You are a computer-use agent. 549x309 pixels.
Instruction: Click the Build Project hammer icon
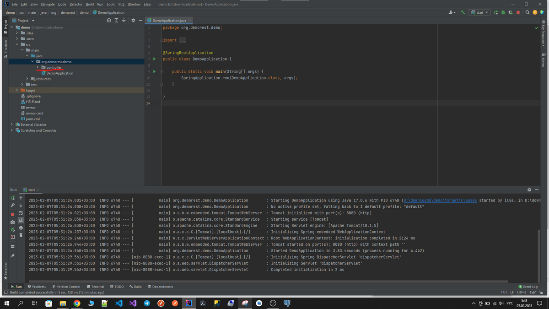463,12
